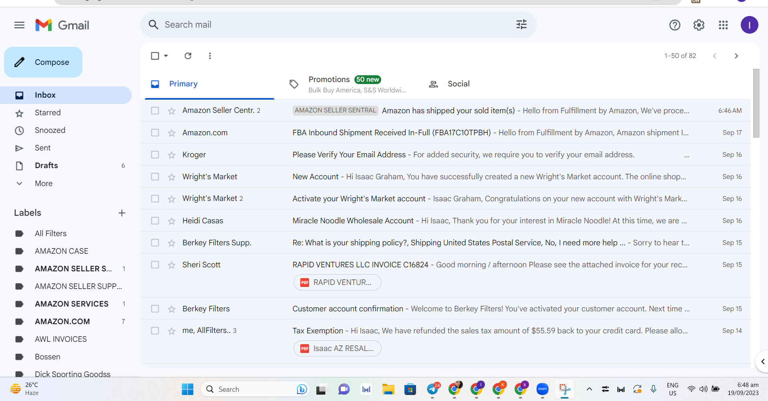Click the Search mail field
Viewport: 768px width, 401px height.
pyautogui.click(x=338, y=25)
